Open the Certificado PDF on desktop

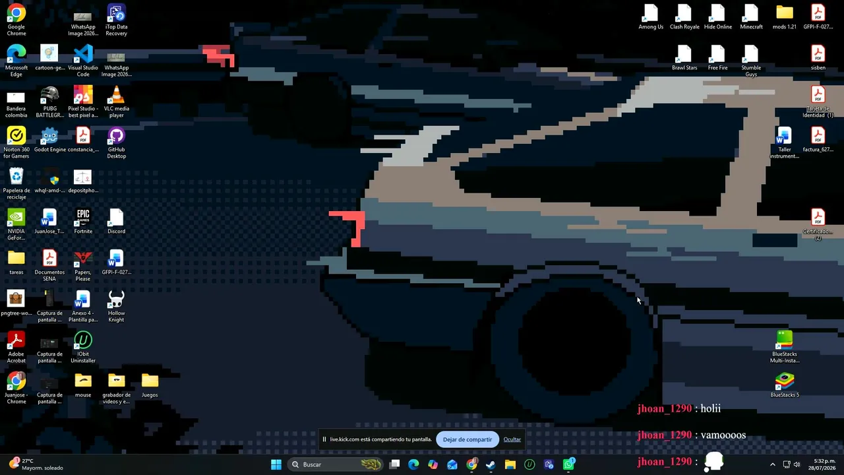[x=818, y=225]
